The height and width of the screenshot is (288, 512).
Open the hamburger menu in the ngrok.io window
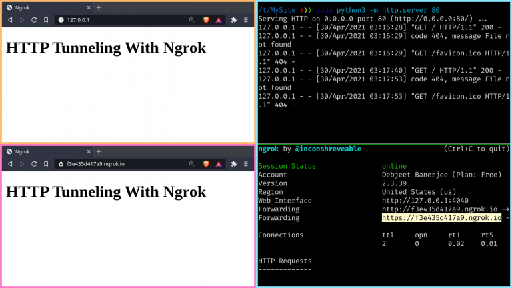[x=246, y=164]
